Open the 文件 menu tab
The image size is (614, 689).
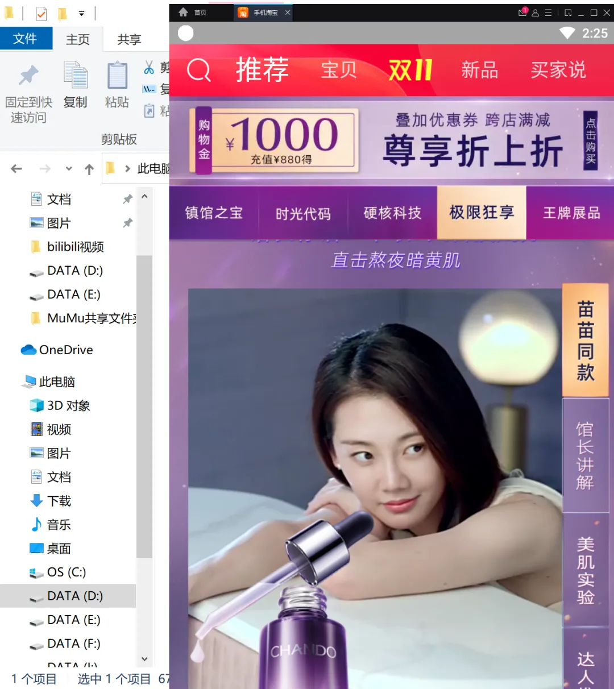[26, 39]
